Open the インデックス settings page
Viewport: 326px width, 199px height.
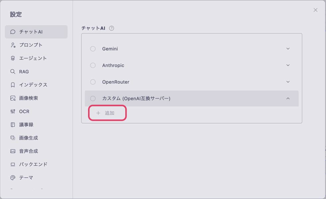[x=36, y=85]
